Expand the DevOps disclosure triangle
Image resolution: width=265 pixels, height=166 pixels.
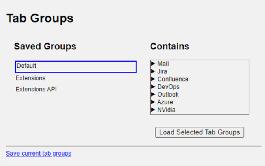(153, 87)
